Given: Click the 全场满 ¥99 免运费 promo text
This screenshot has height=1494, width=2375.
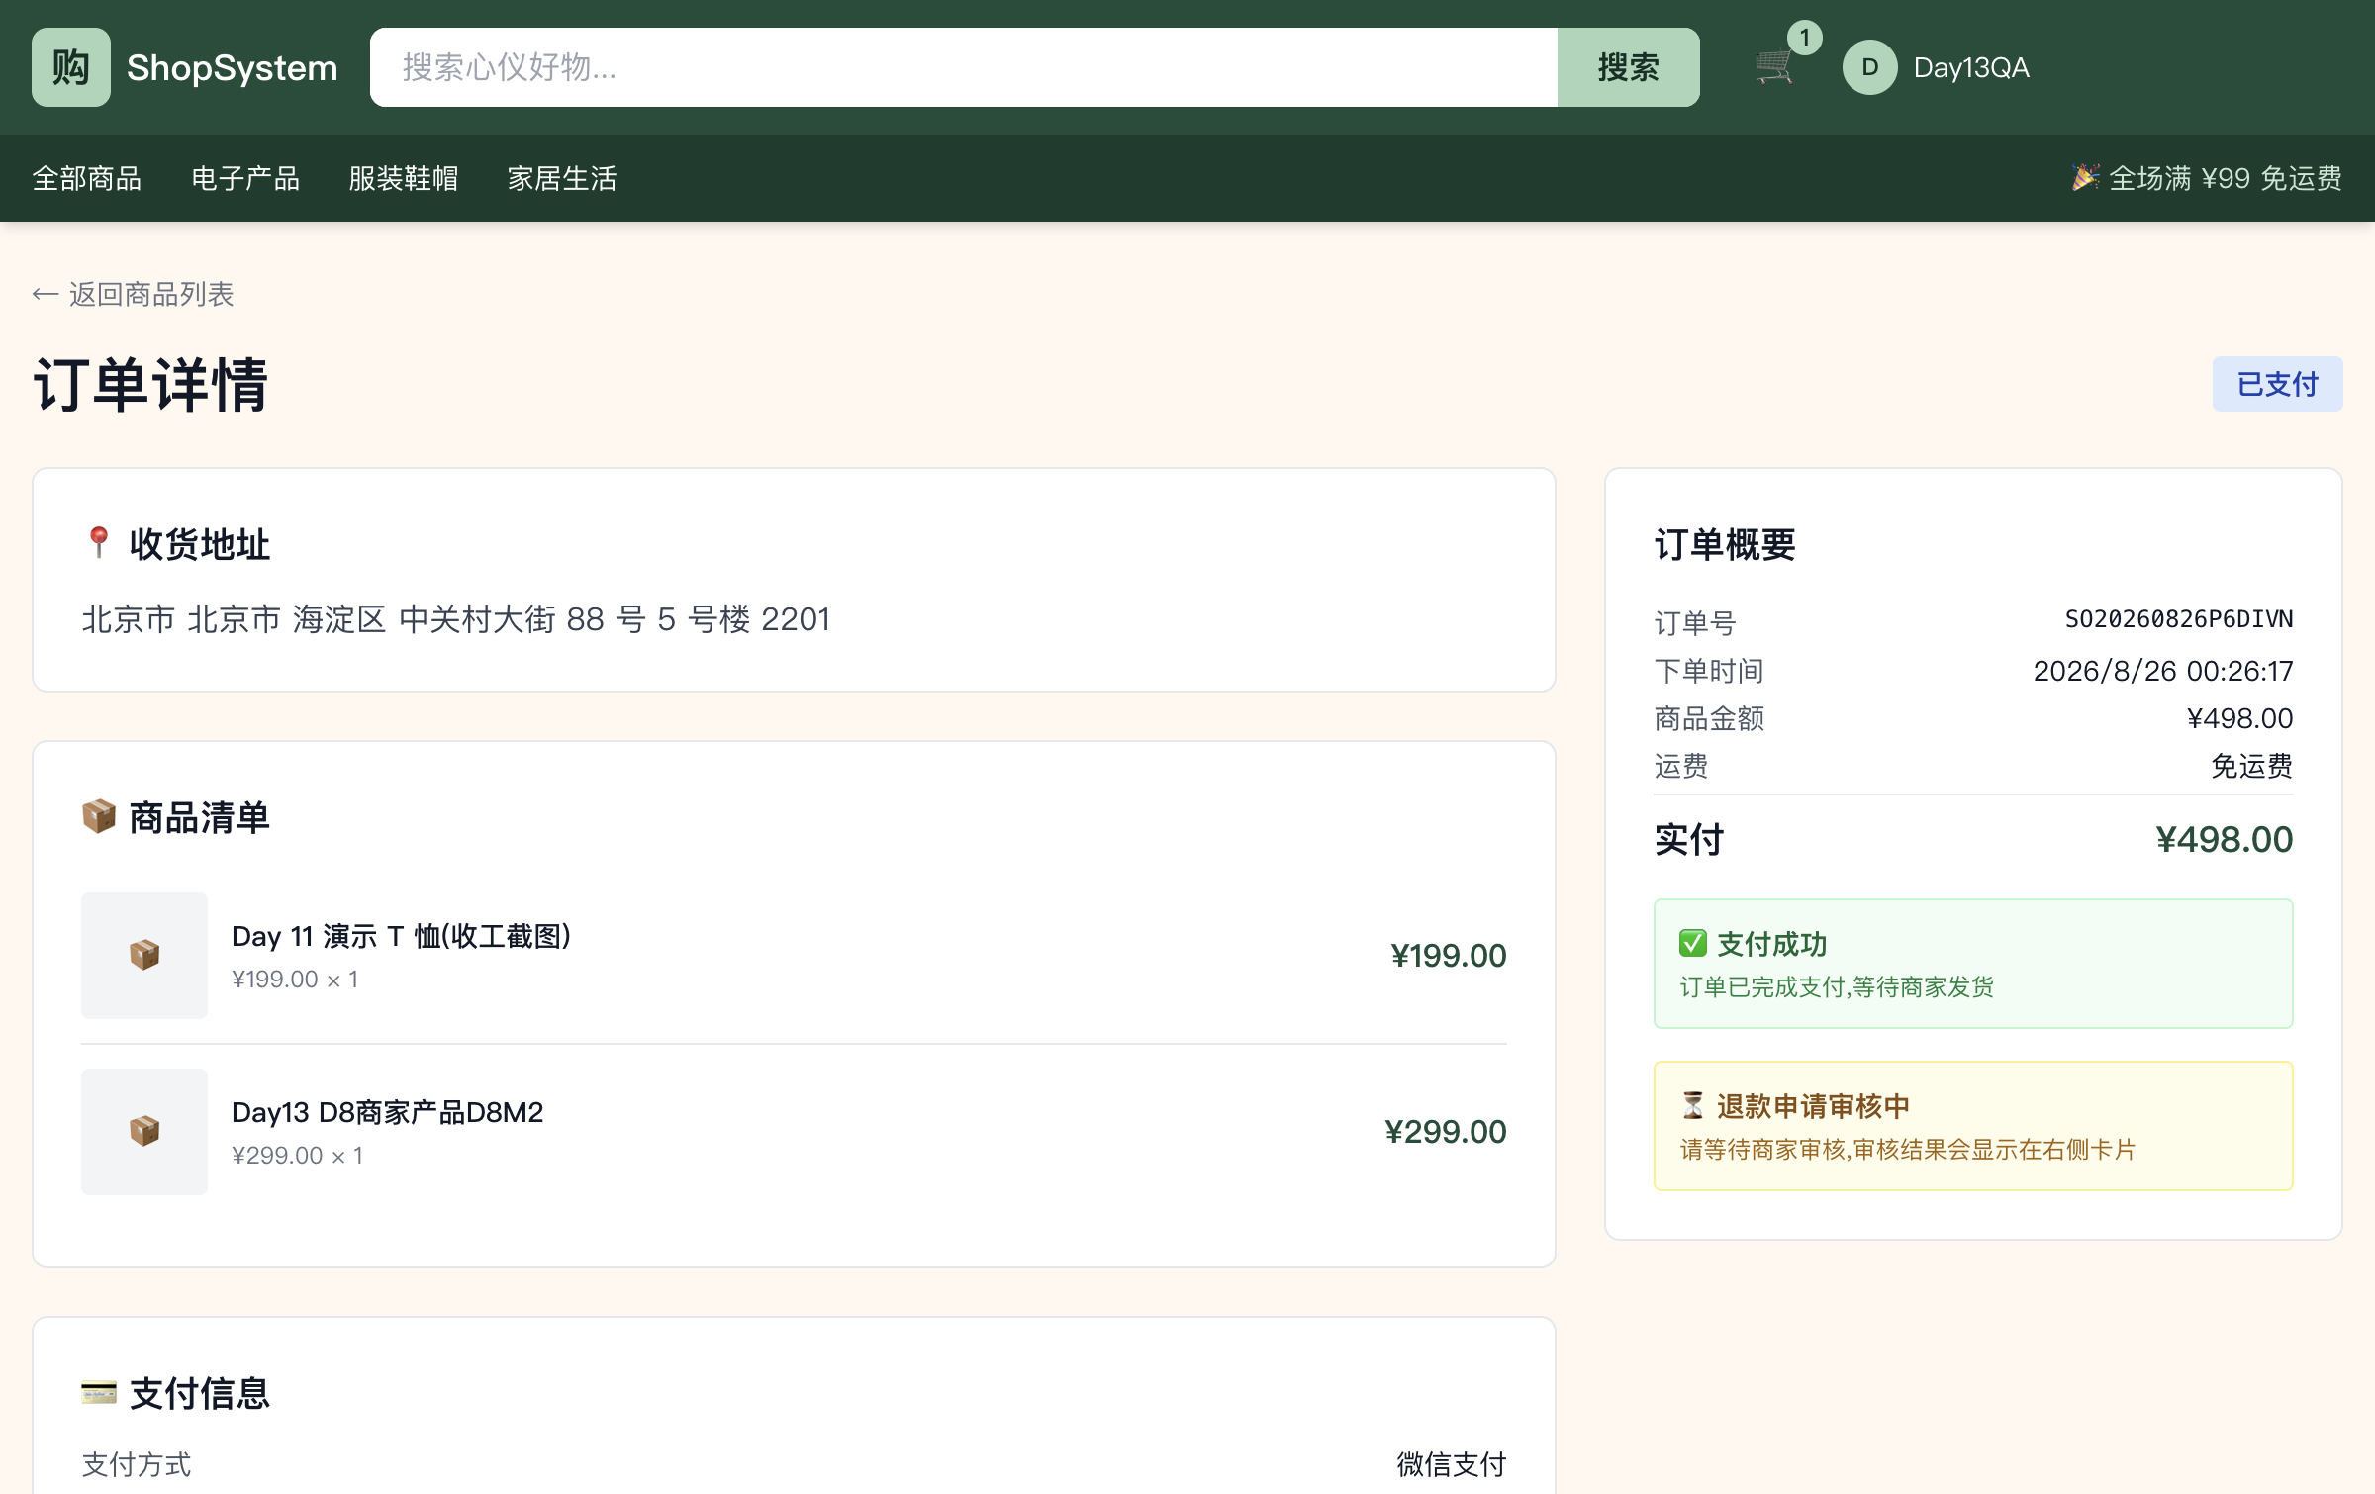Looking at the screenshot, I should tap(2225, 178).
